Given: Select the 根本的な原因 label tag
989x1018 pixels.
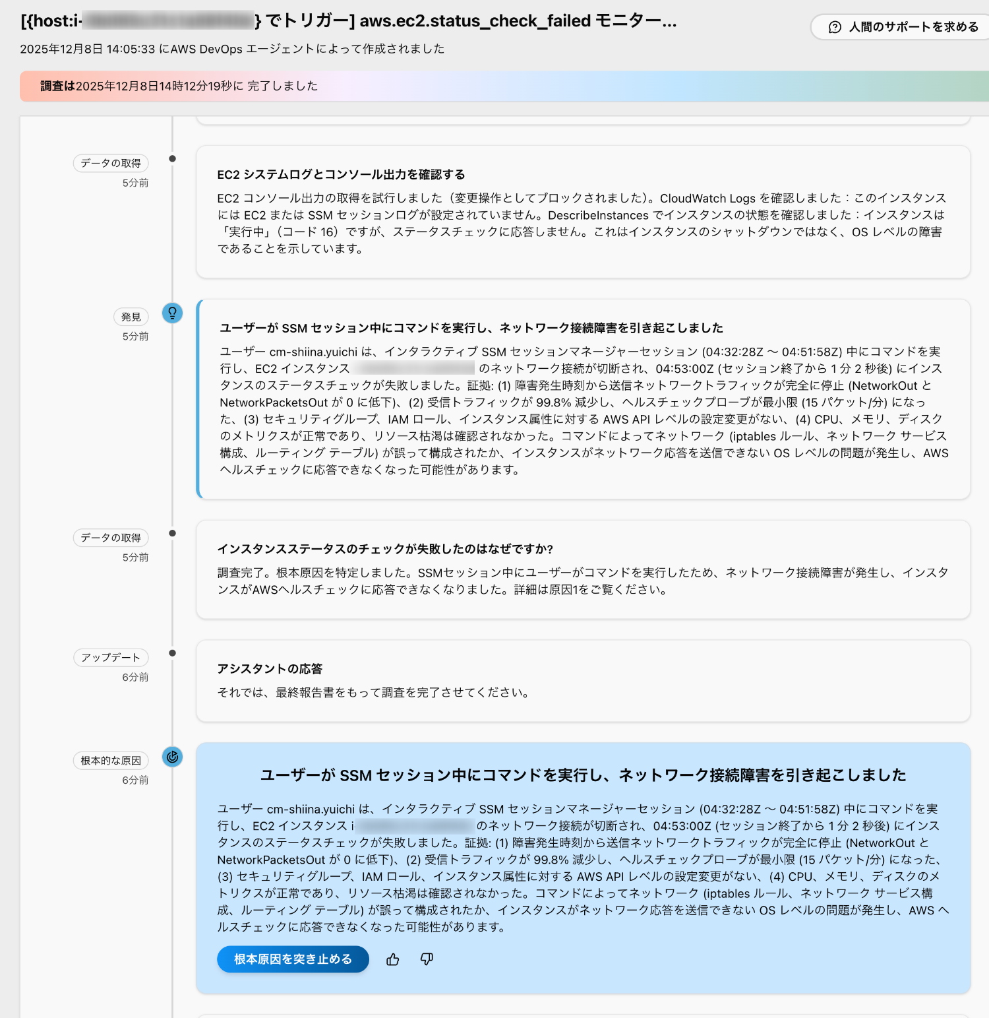Looking at the screenshot, I should point(111,761).
